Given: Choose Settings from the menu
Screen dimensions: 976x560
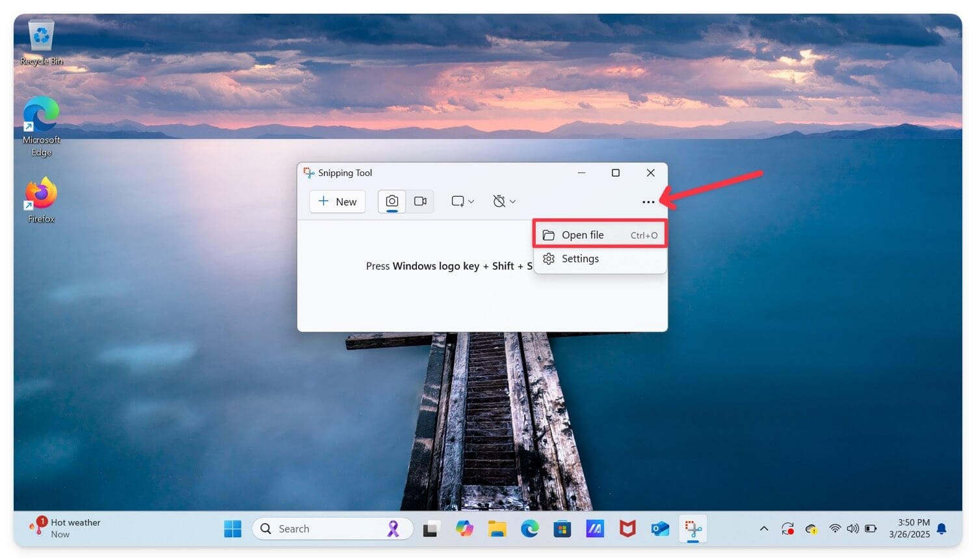Looking at the screenshot, I should [600, 259].
